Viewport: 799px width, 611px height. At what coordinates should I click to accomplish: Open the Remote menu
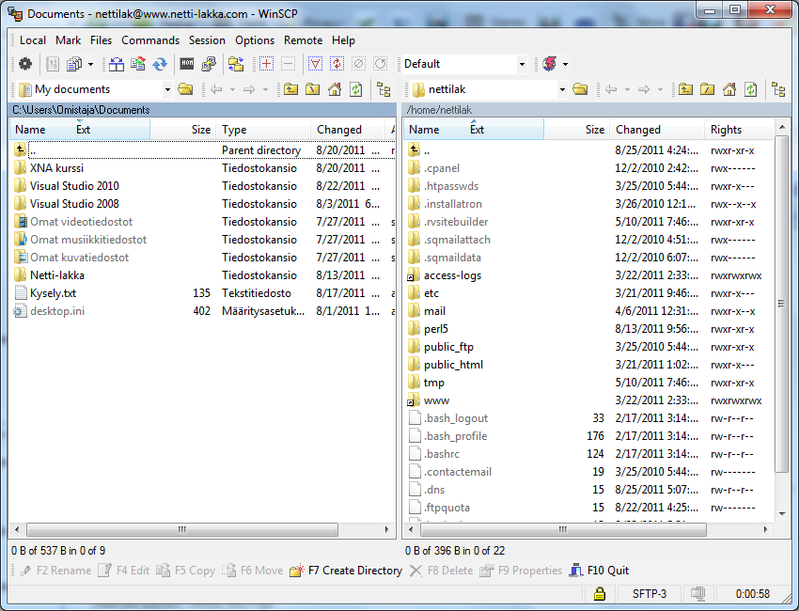(304, 40)
